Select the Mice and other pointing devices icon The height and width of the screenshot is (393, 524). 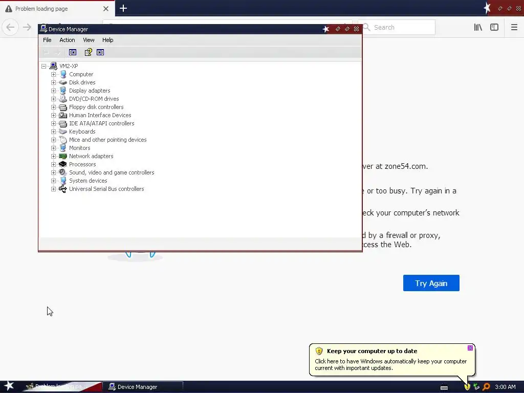coord(63,140)
